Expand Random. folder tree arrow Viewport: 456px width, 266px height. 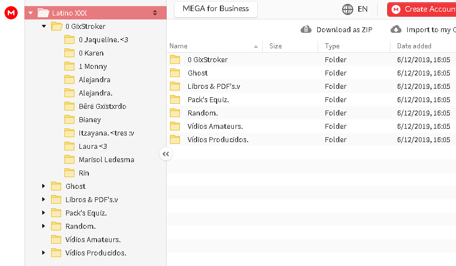(x=44, y=226)
